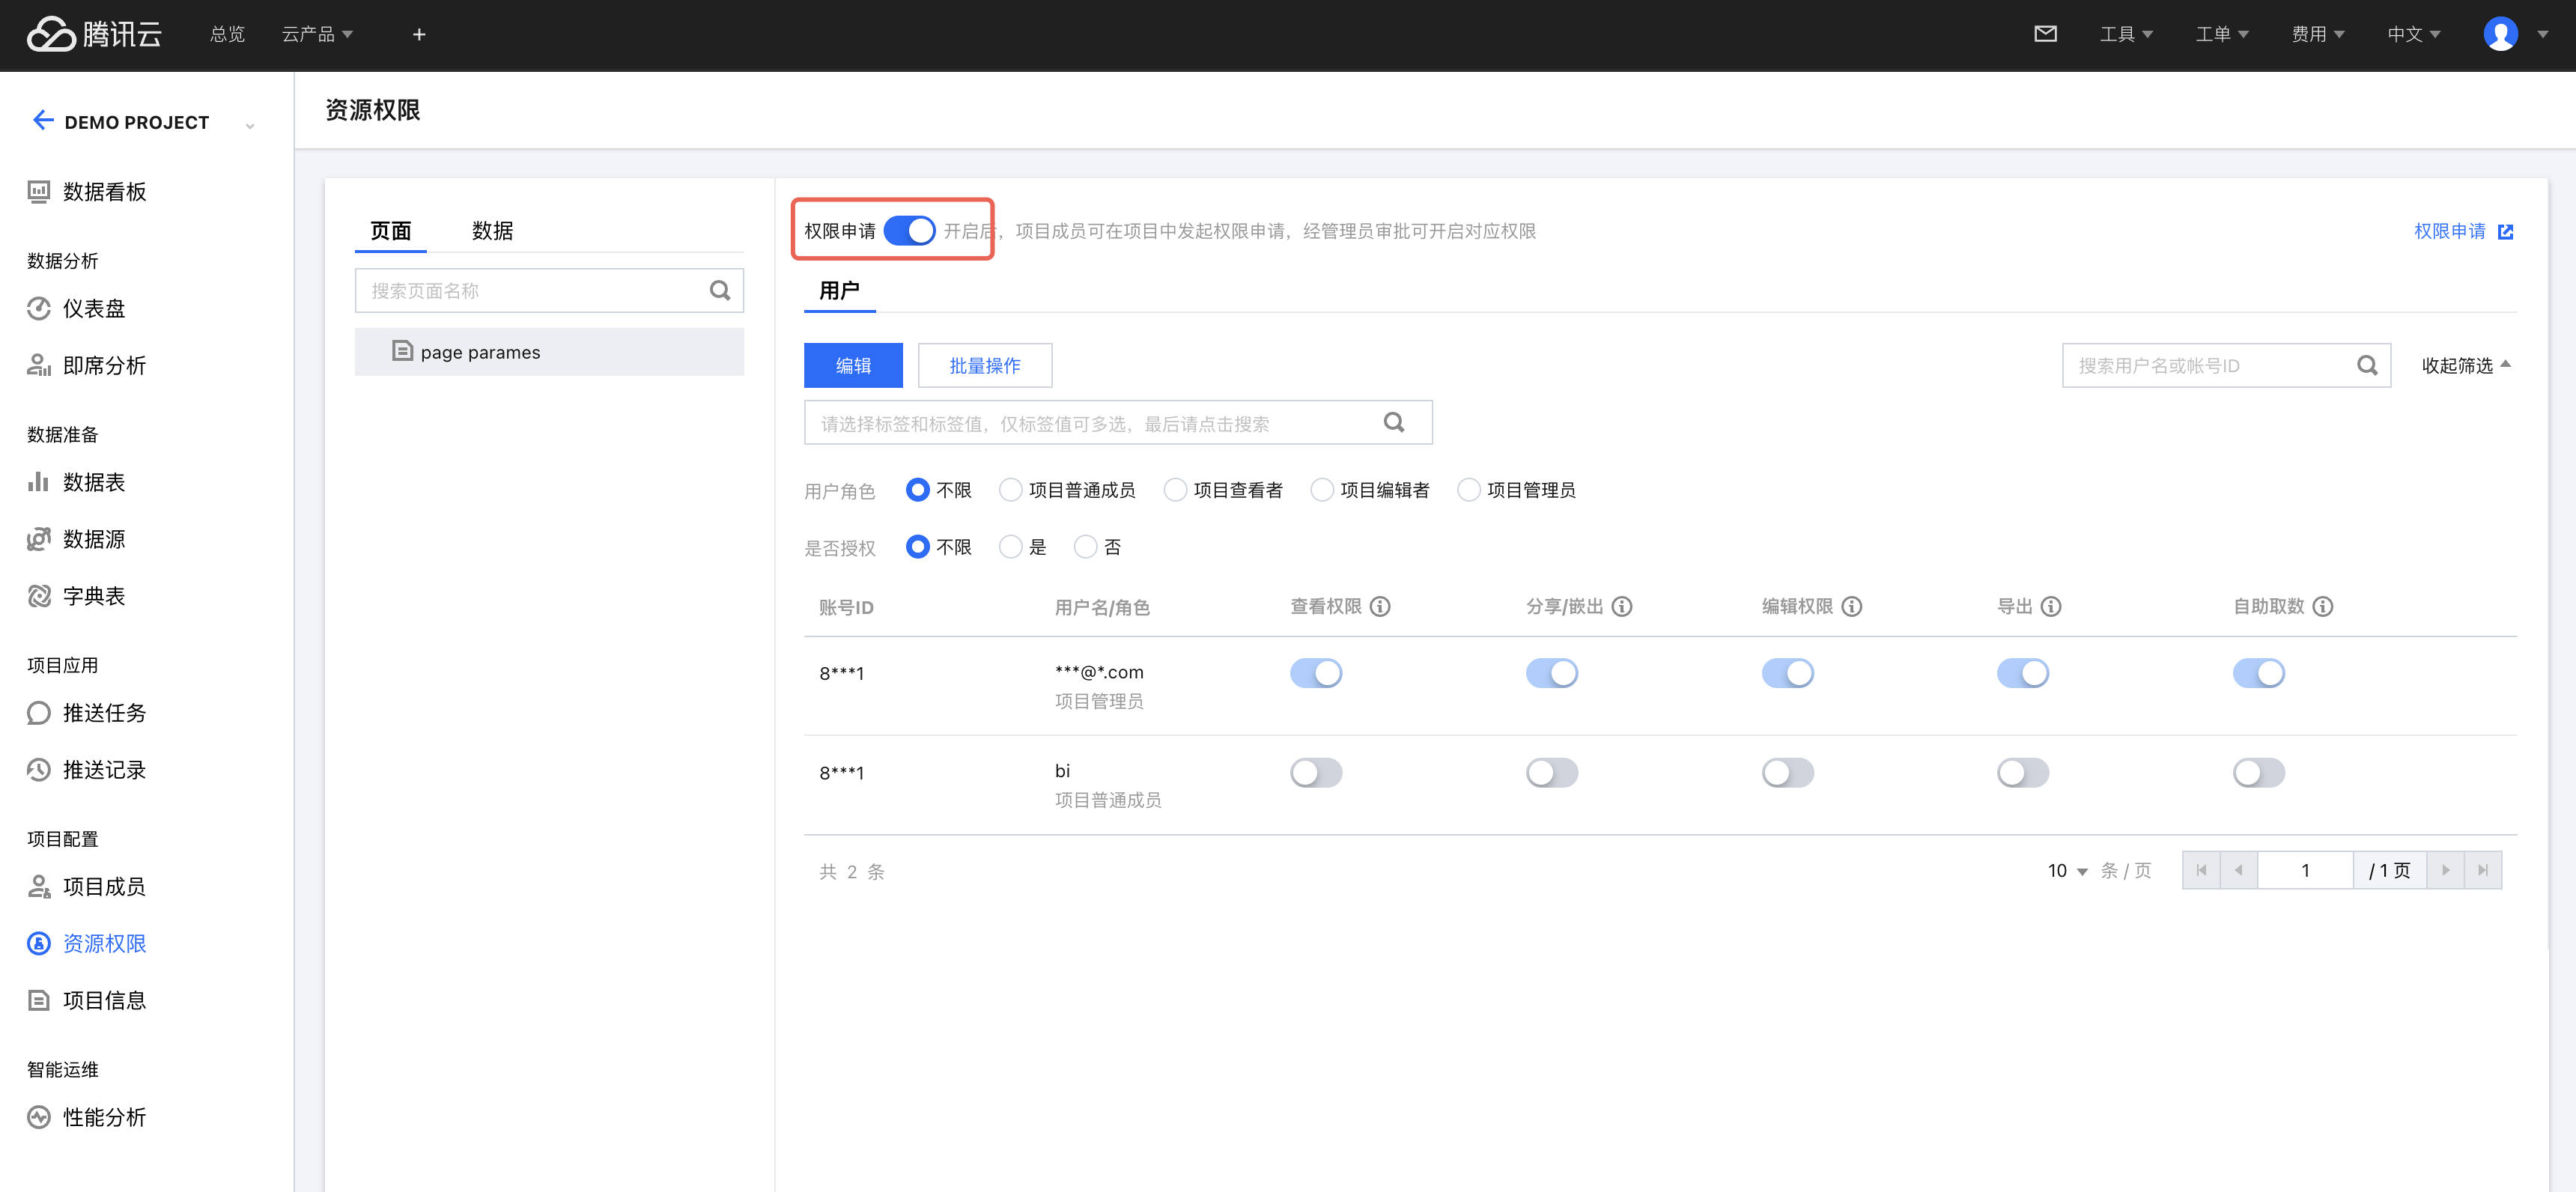Open the 10 条/页 page size dropdown
2576x1192 pixels.
coord(2067,871)
